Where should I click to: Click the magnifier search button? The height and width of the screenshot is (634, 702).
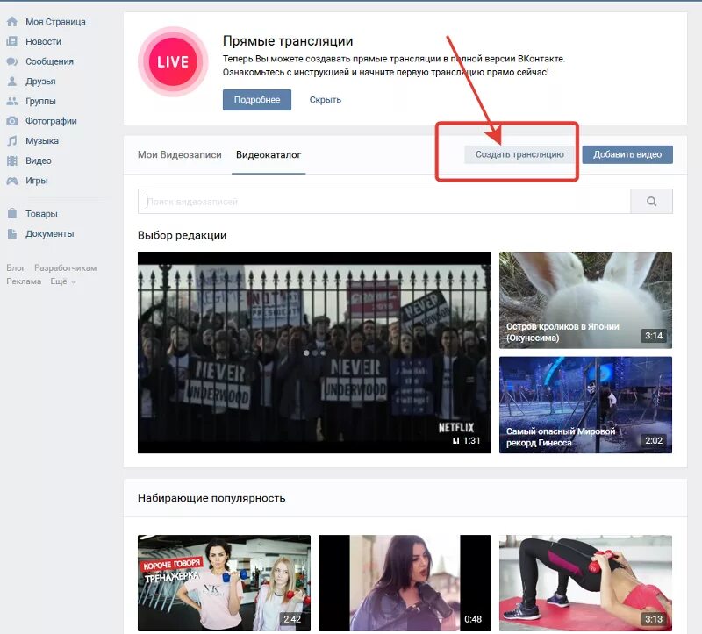[x=651, y=202]
